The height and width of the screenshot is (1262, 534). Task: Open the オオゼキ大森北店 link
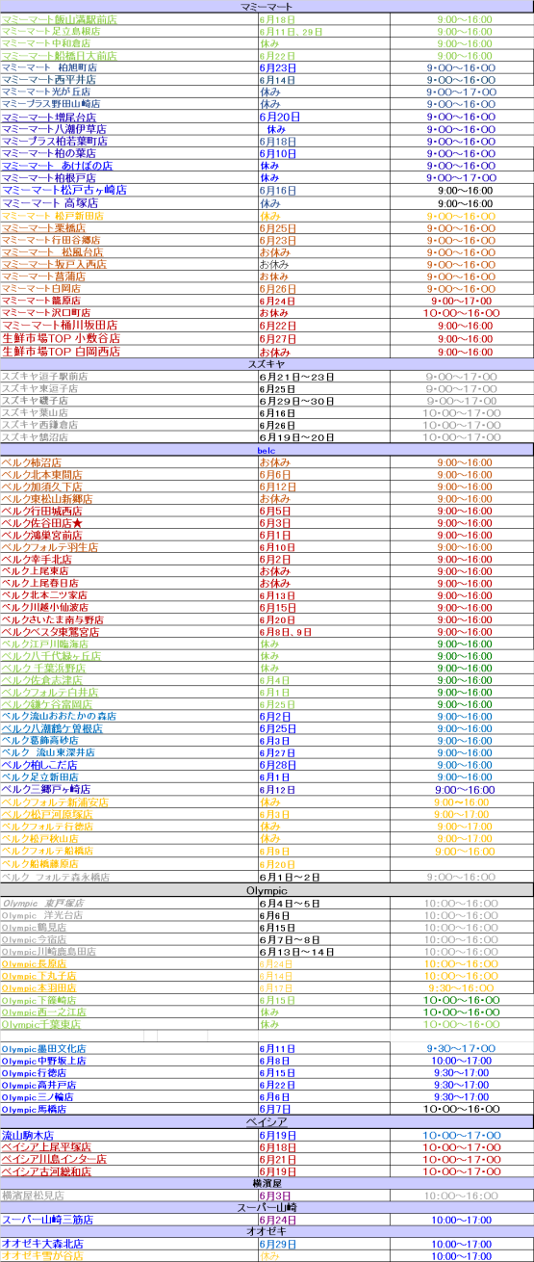coord(42,1245)
